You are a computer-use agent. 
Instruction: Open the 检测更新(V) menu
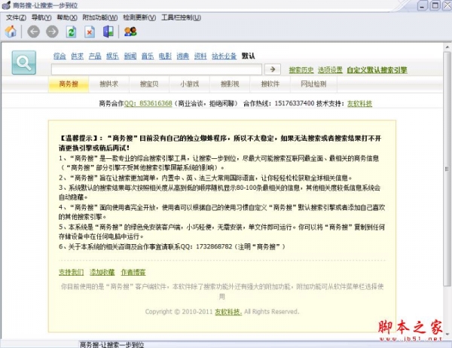tap(139, 17)
